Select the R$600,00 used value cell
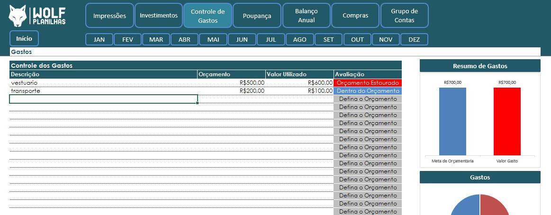Screen dimensions: 551x215 pos(299,83)
